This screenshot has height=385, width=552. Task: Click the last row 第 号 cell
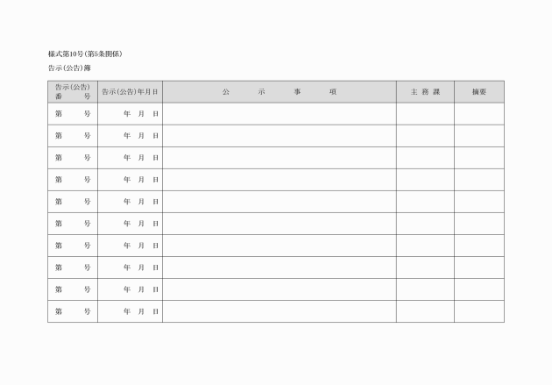(x=73, y=311)
